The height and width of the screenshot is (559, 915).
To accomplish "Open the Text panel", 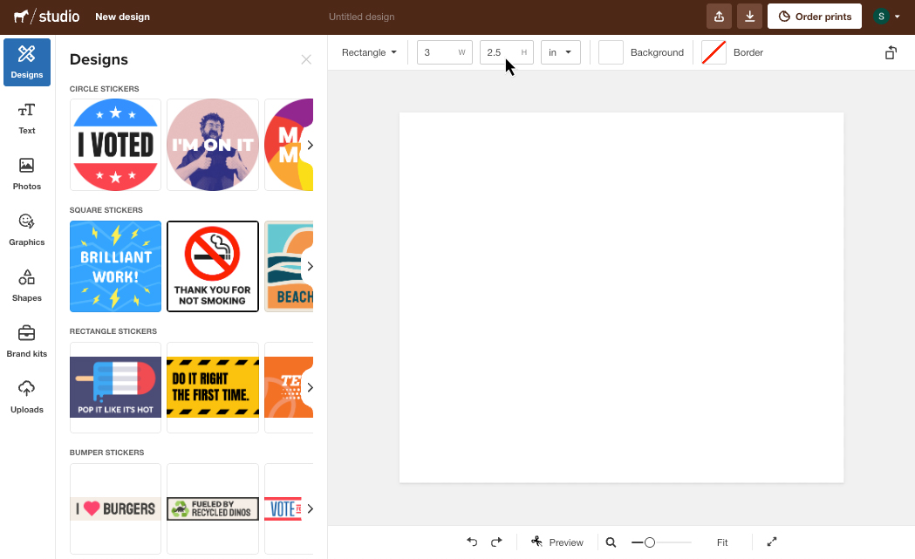I will pyautogui.click(x=26, y=118).
